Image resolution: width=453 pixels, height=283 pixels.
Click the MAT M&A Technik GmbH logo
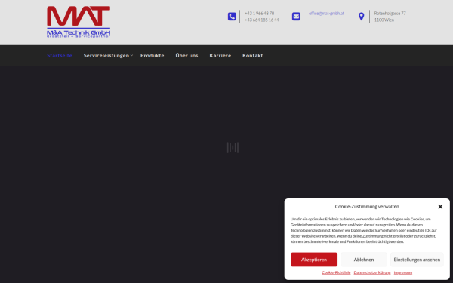coord(79,22)
